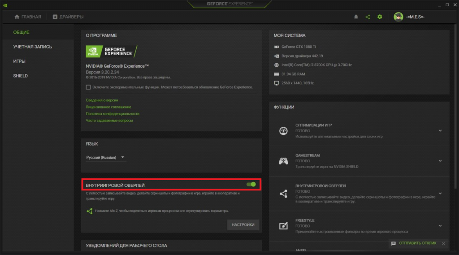Click the RAM icon beside 31.94 GB RAM
The width and height of the screenshot is (459, 255).
pos(276,74)
